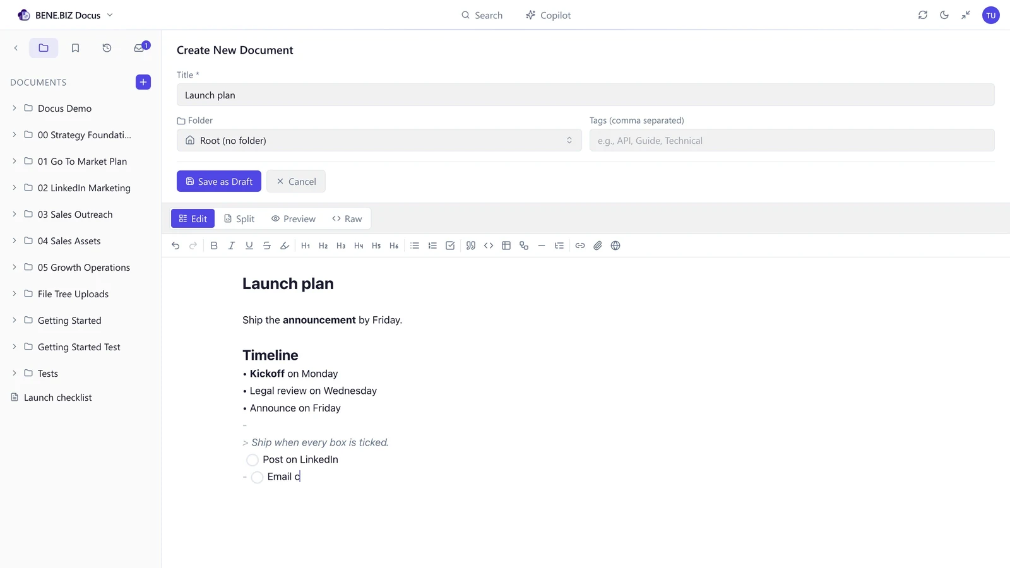
Task: Insert a bullet list
Action: [415, 246]
